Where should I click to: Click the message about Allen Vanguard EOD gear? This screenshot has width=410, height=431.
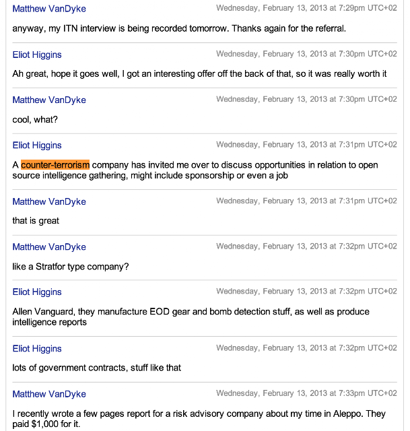click(191, 317)
